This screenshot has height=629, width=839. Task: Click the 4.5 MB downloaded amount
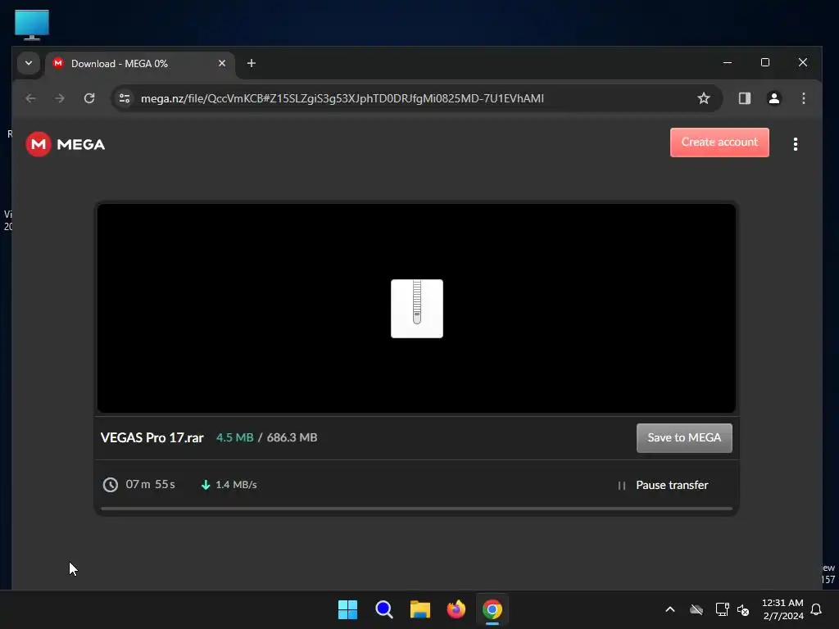click(234, 437)
